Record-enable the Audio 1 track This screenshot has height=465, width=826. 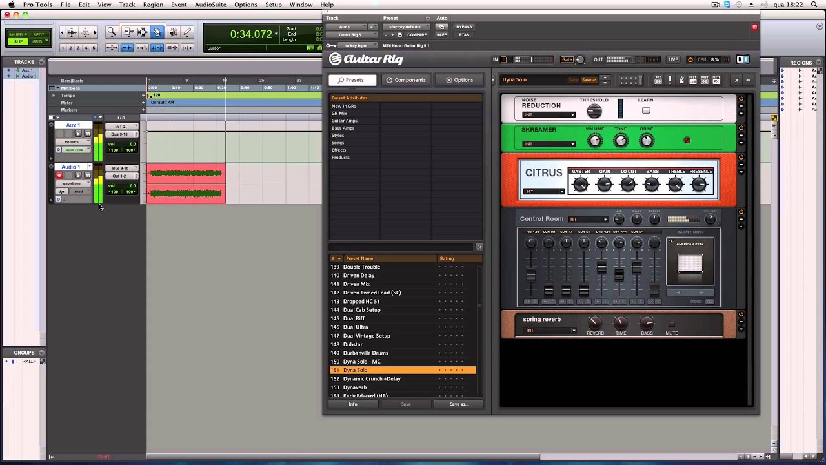[59, 176]
